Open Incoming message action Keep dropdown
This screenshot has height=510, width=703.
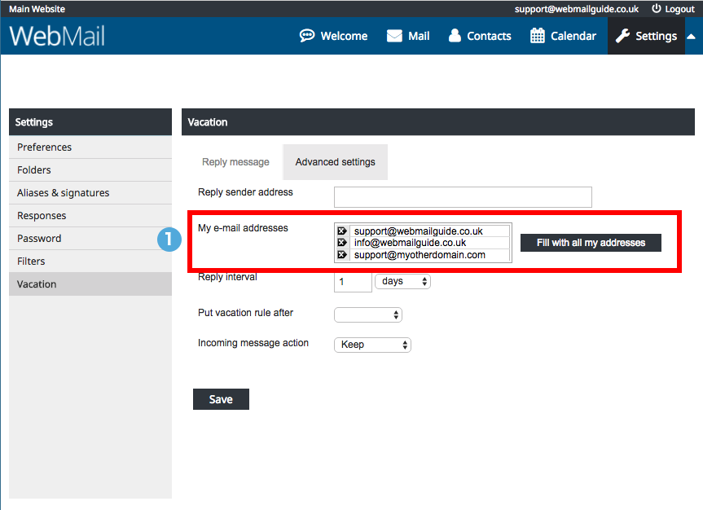(372, 345)
